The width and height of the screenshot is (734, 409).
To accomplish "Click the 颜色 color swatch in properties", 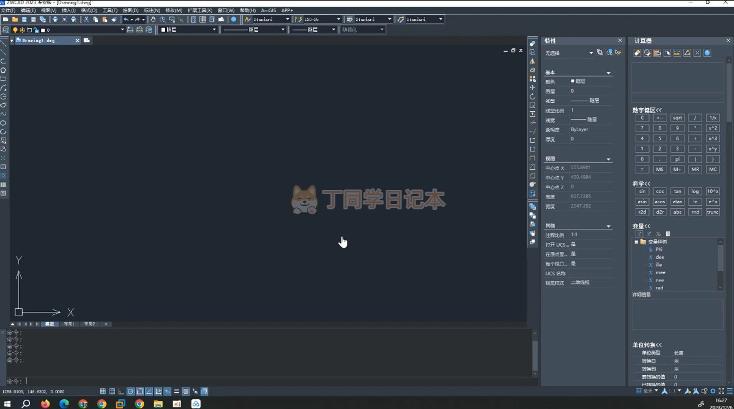I will click(573, 81).
